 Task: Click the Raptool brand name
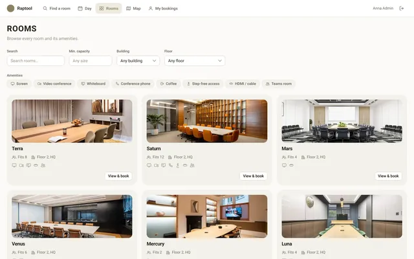pyautogui.click(x=25, y=8)
